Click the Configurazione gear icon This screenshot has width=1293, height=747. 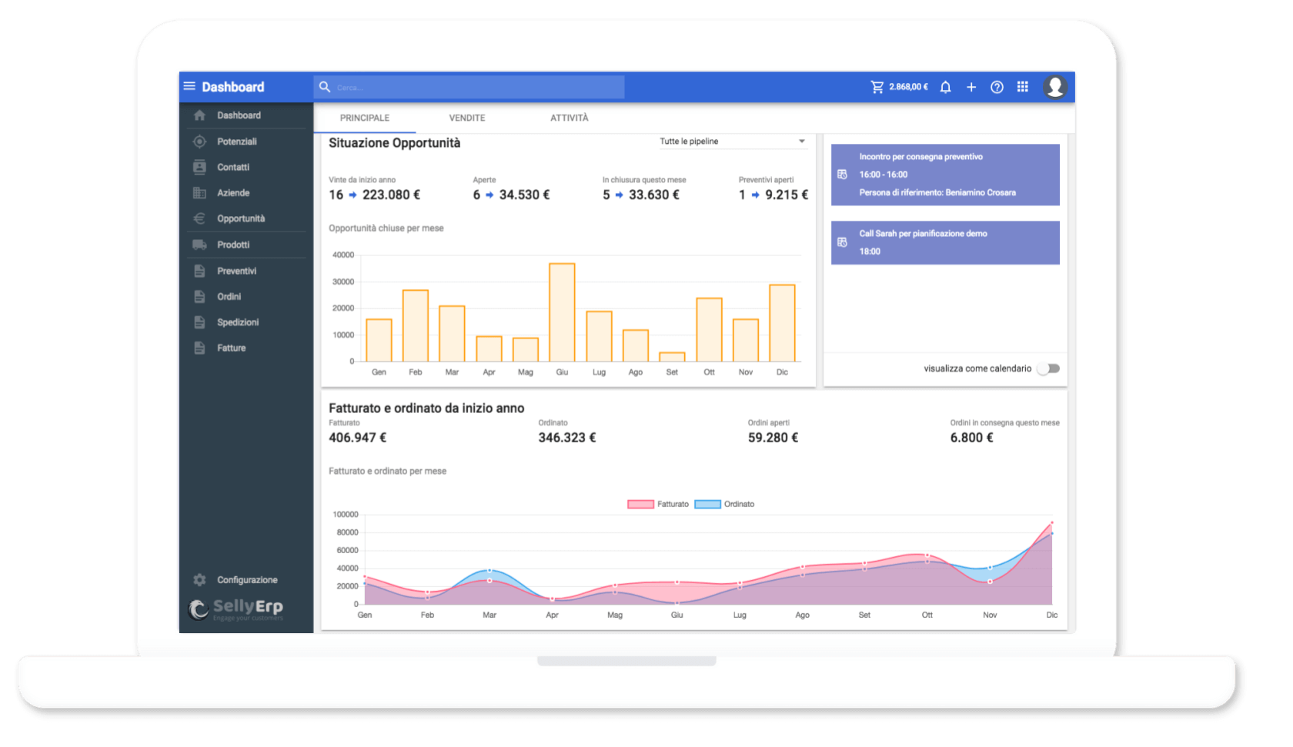pos(199,580)
